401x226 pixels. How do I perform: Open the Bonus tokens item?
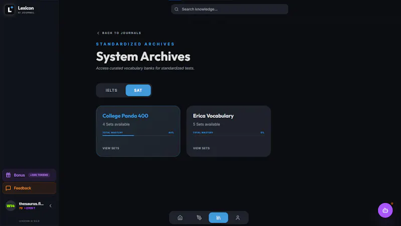tap(29, 175)
